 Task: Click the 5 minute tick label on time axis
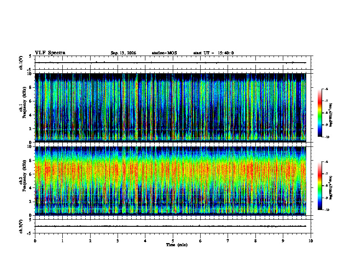pos(173,241)
